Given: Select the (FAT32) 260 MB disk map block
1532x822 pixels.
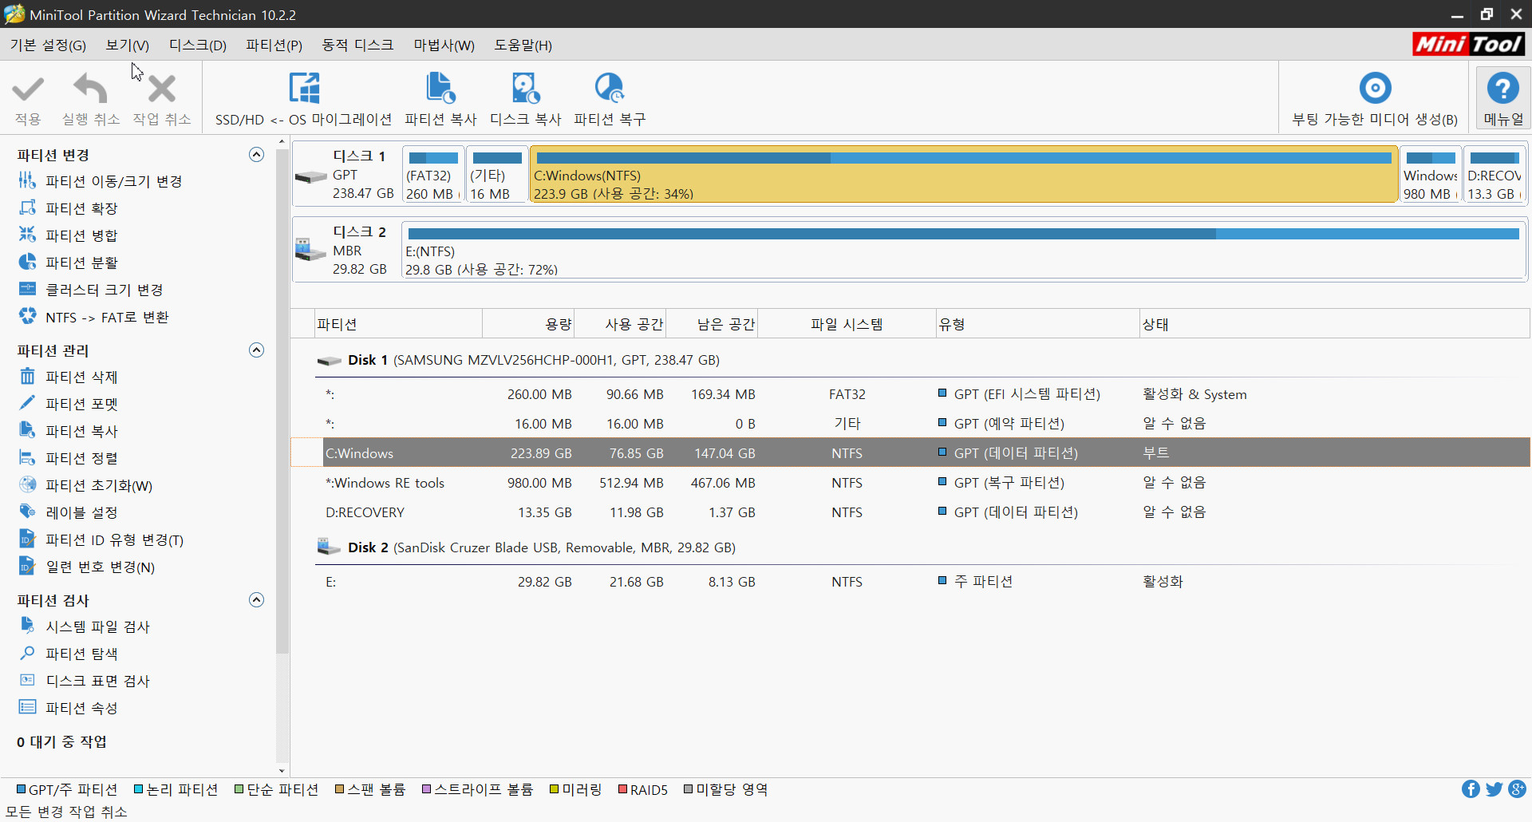Looking at the screenshot, I should click(433, 174).
